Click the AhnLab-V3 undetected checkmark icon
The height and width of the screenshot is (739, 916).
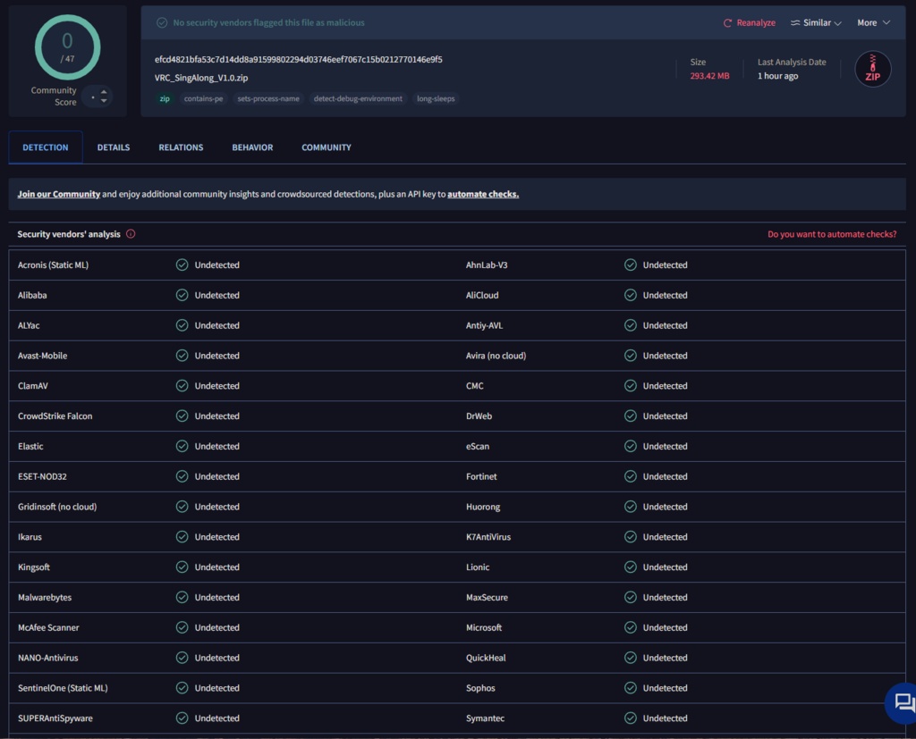click(x=631, y=265)
